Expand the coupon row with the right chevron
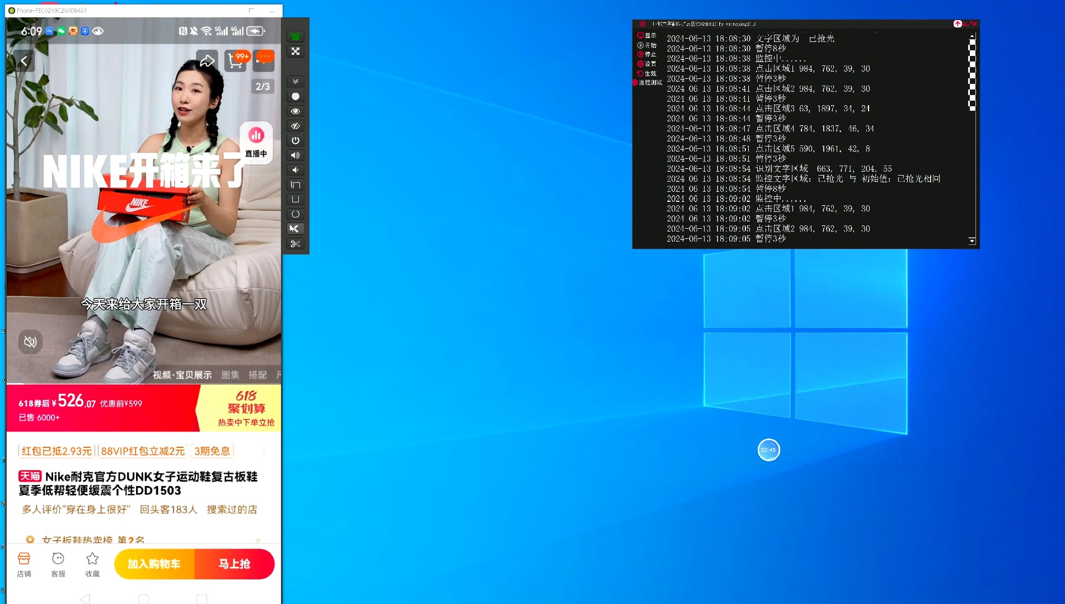1065x604 pixels. 263,451
